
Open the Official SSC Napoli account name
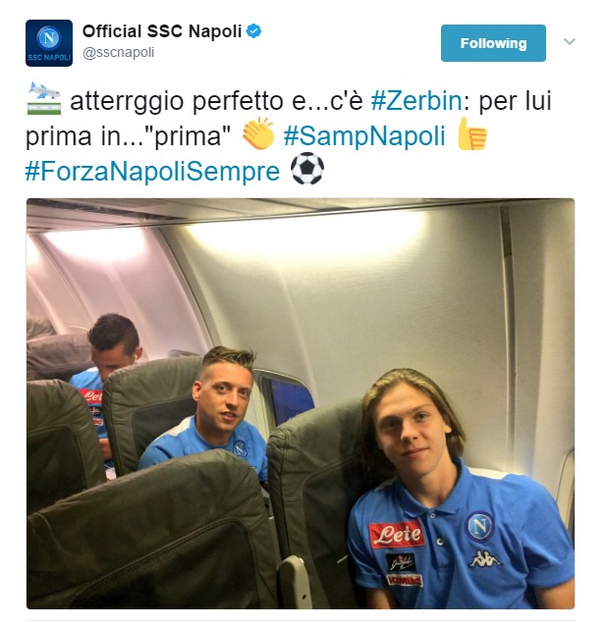pos(162,31)
